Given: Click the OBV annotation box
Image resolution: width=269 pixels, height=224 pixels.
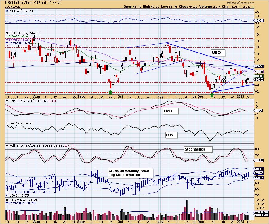Looking at the screenshot, I should pyautogui.click(x=171, y=135).
